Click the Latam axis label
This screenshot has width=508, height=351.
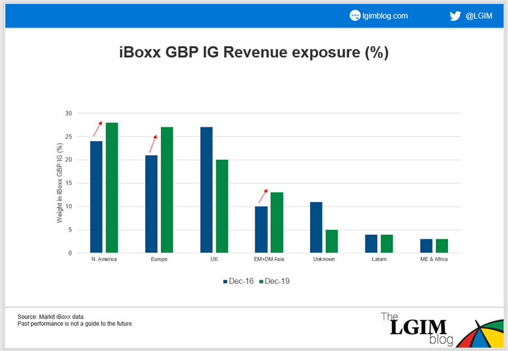tap(379, 259)
